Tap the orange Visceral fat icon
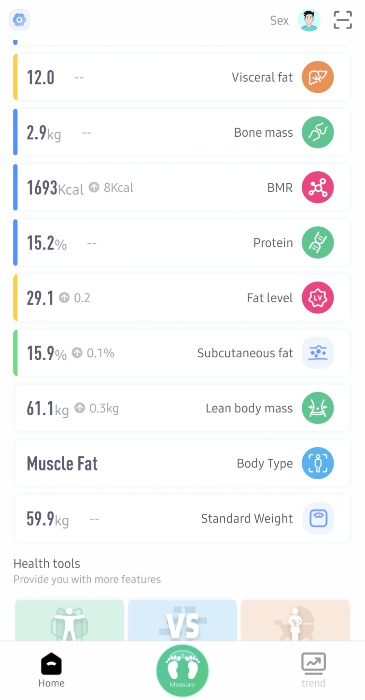The width and height of the screenshot is (365, 700). point(318,77)
